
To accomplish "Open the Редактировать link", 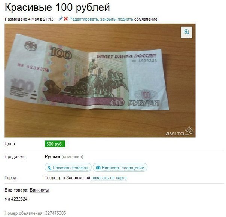I will point(84,19).
